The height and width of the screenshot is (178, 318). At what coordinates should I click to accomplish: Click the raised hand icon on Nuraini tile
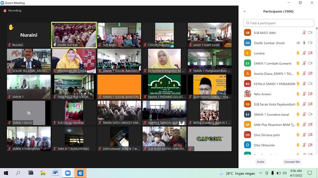coord(11,27)
